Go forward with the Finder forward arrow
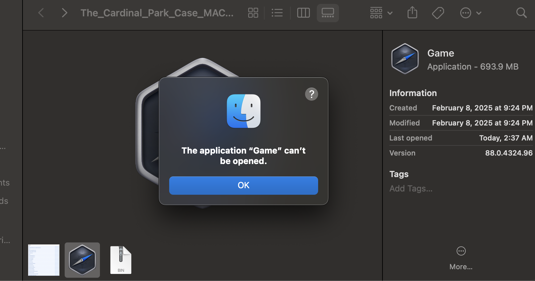This screenshot has width=535, height=281. coord(64,13)
